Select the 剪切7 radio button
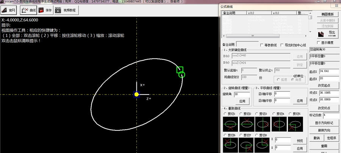 [x=241, y=135]
